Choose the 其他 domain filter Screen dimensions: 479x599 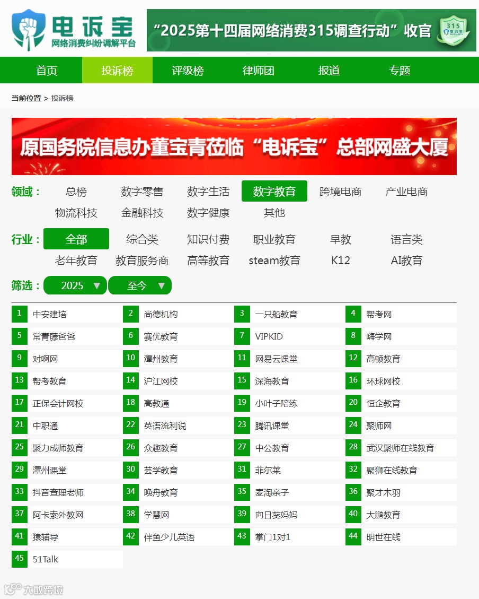click(x=274, y=212)
